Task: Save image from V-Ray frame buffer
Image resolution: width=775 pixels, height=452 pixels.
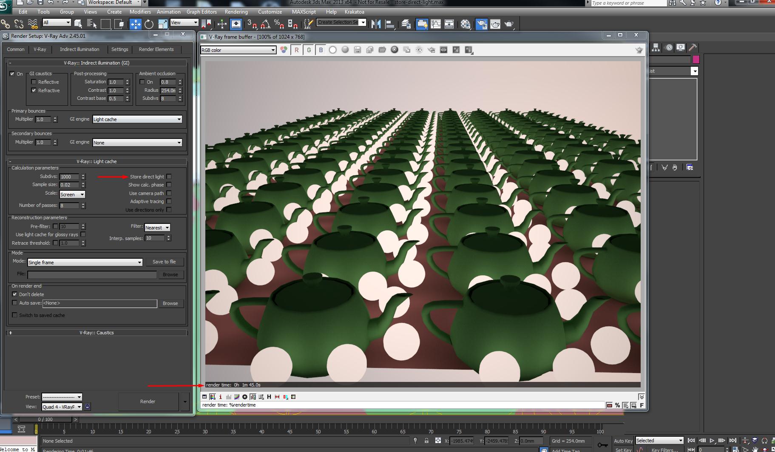Action: tap(358, 50)
